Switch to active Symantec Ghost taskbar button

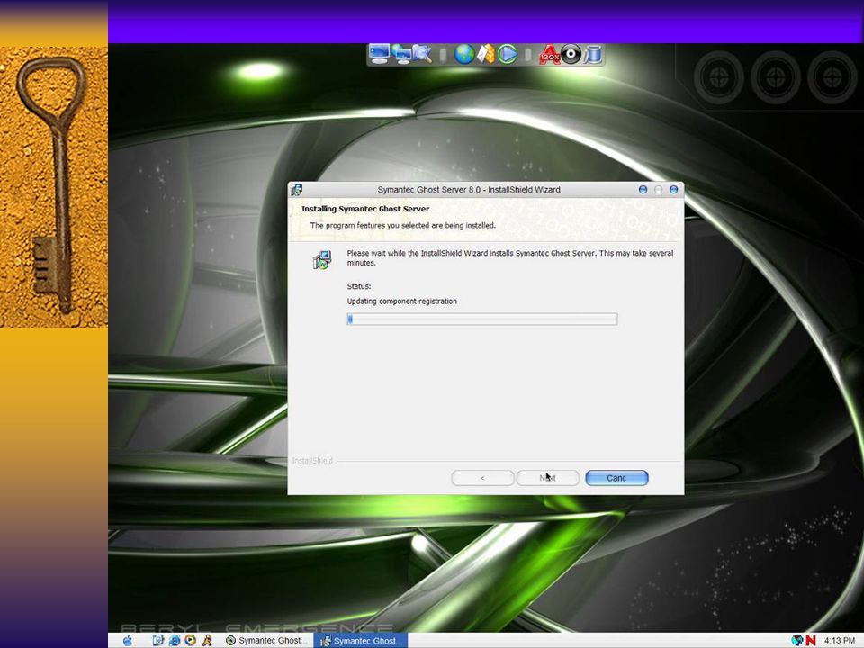click(x=360, y=640)
